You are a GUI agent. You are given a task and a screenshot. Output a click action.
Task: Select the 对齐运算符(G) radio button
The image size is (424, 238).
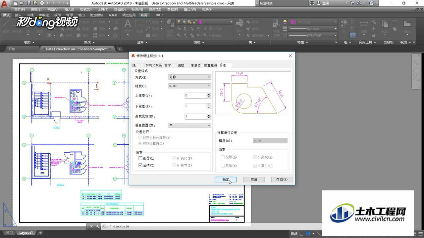140,143
